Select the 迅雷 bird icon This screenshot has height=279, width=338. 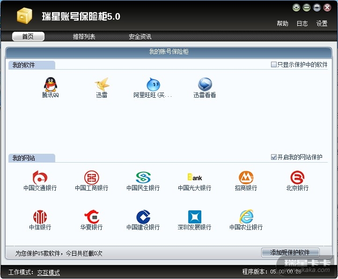tap(102, 84)
